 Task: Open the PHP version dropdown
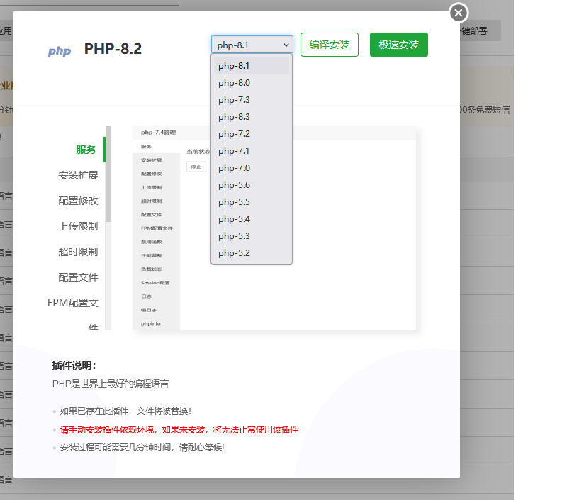click(x=252, y=45)
